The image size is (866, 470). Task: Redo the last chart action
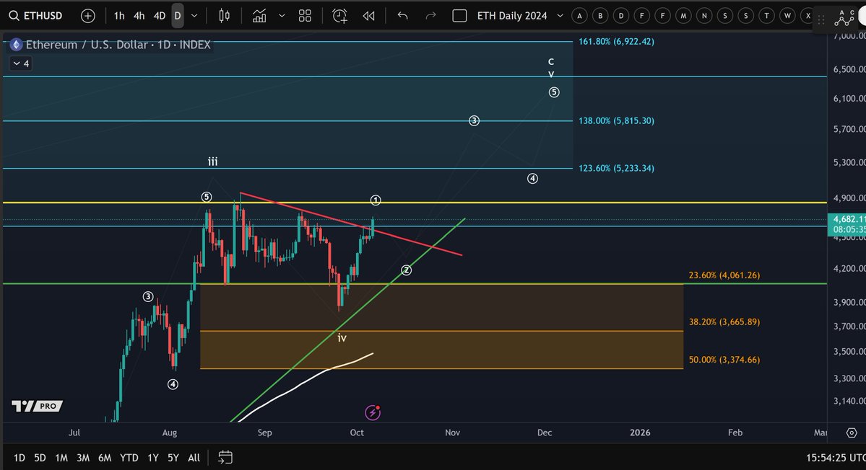430,16
